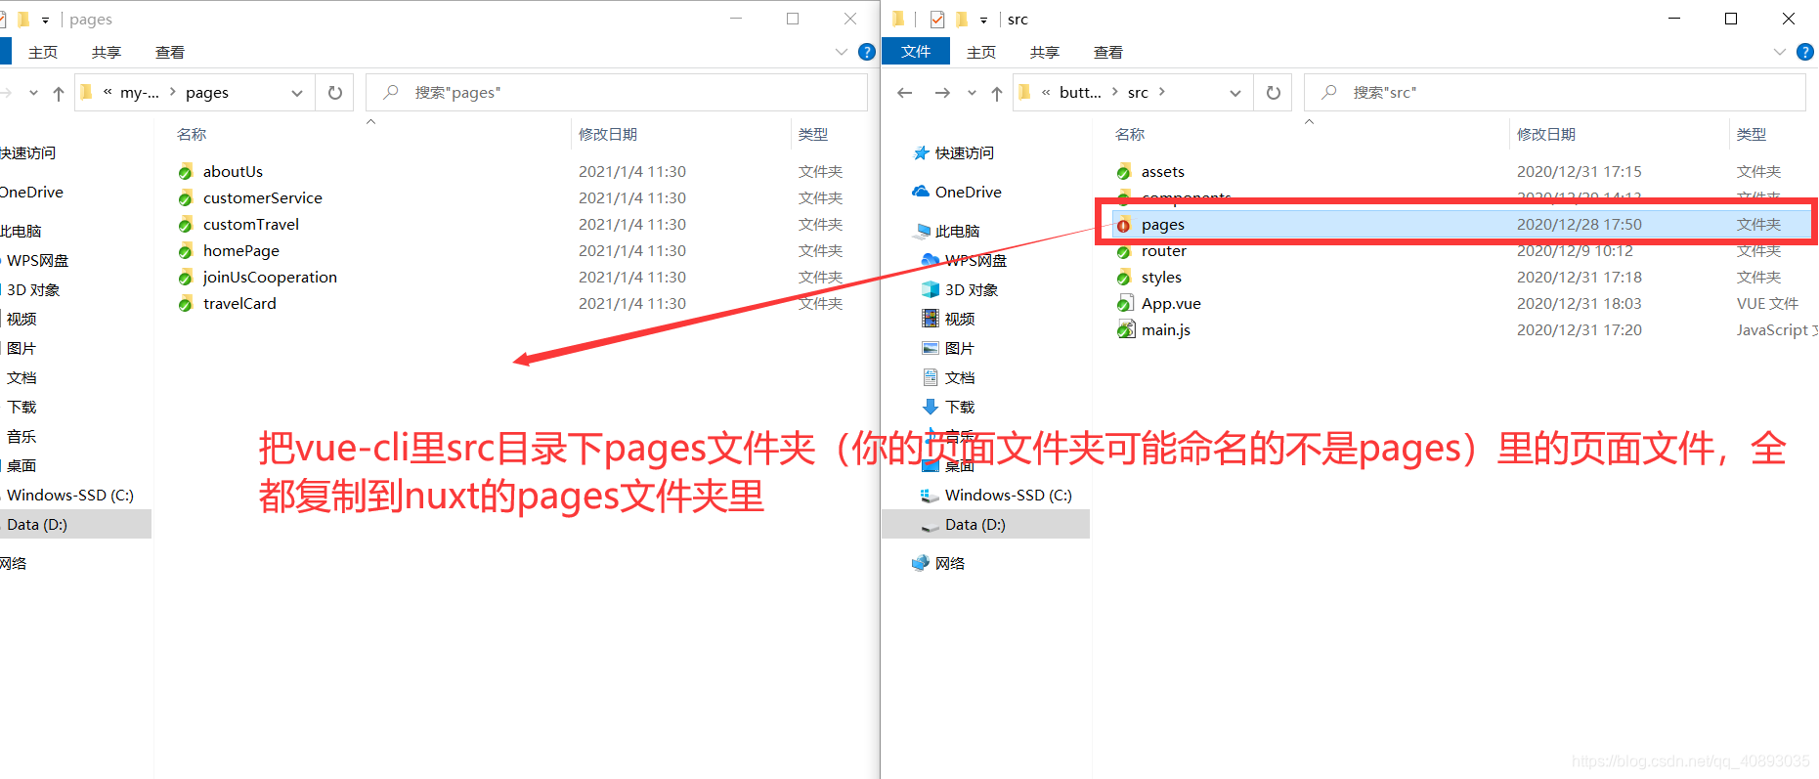Open 主页 tab in src window

(981, 52)
